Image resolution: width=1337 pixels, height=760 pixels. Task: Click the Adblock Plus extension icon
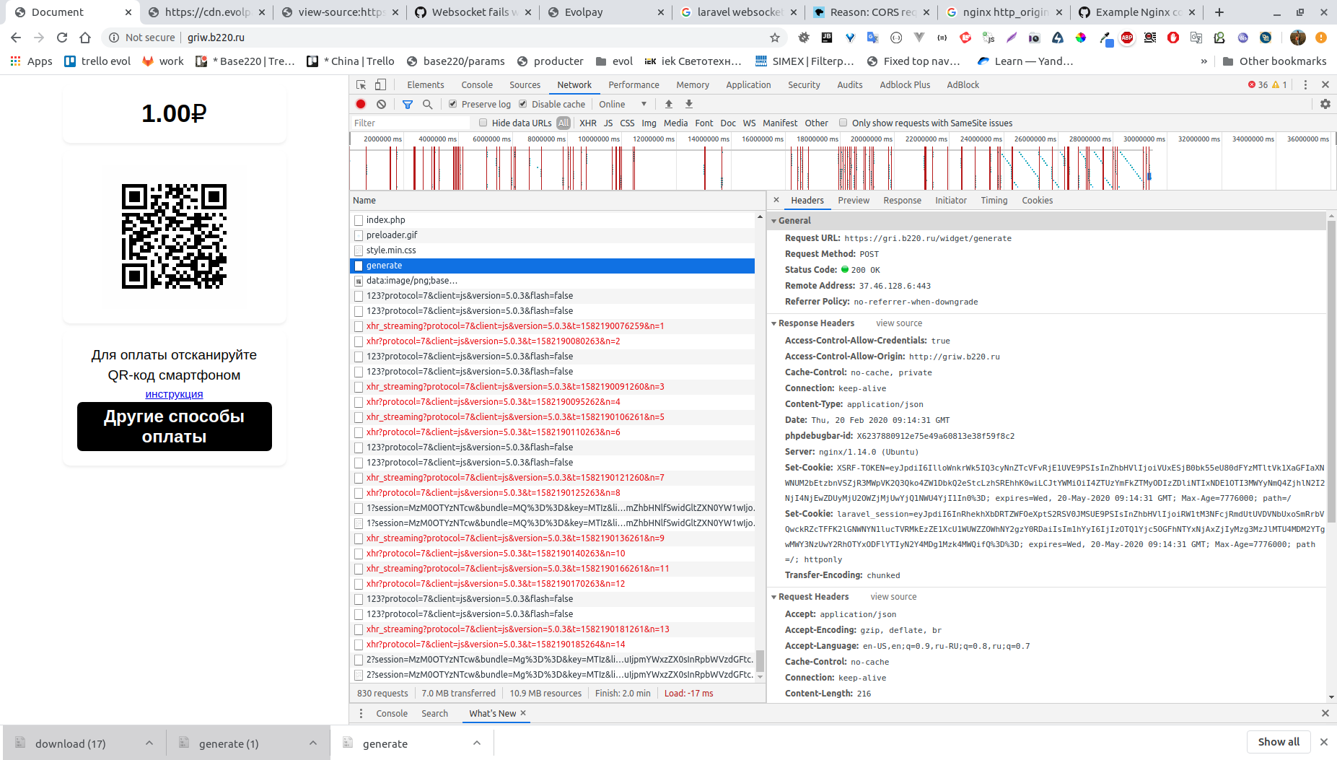(x=1127, y=38)
